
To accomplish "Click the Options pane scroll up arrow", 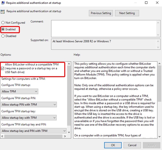I will [69, 64].
